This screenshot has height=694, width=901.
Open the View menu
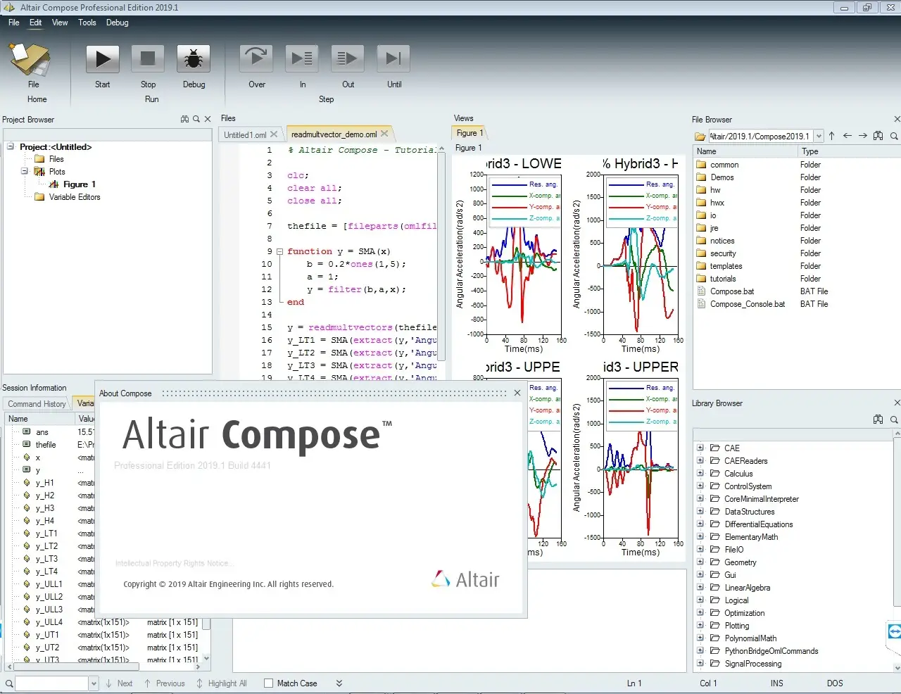click(60, 23)
